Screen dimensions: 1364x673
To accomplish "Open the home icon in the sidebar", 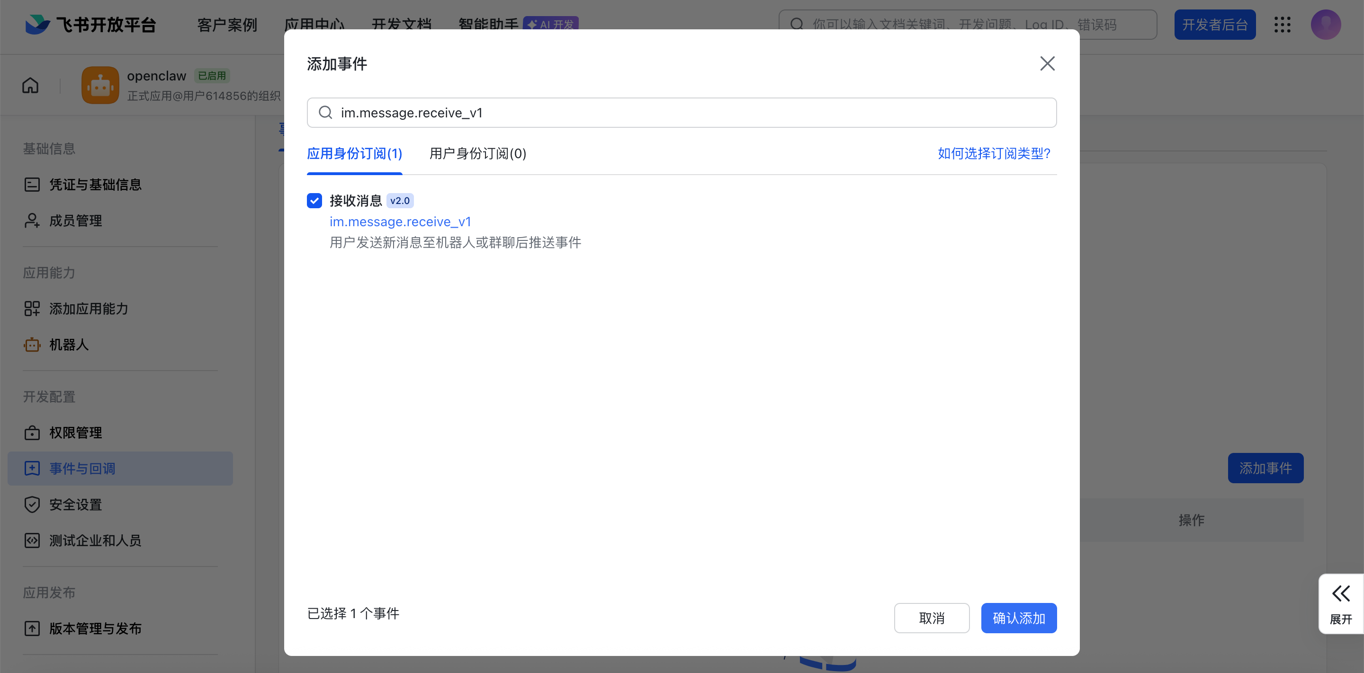I will point(30,85).
